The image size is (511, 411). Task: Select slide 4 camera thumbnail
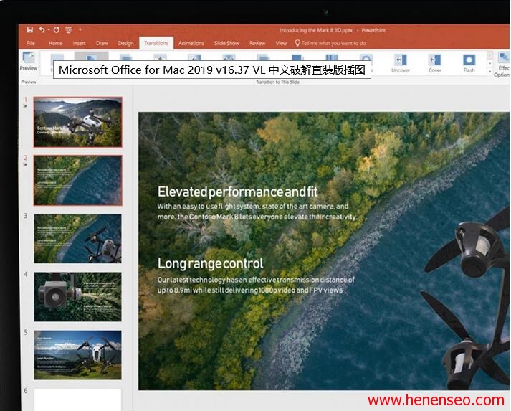click(x=78, y=297)
